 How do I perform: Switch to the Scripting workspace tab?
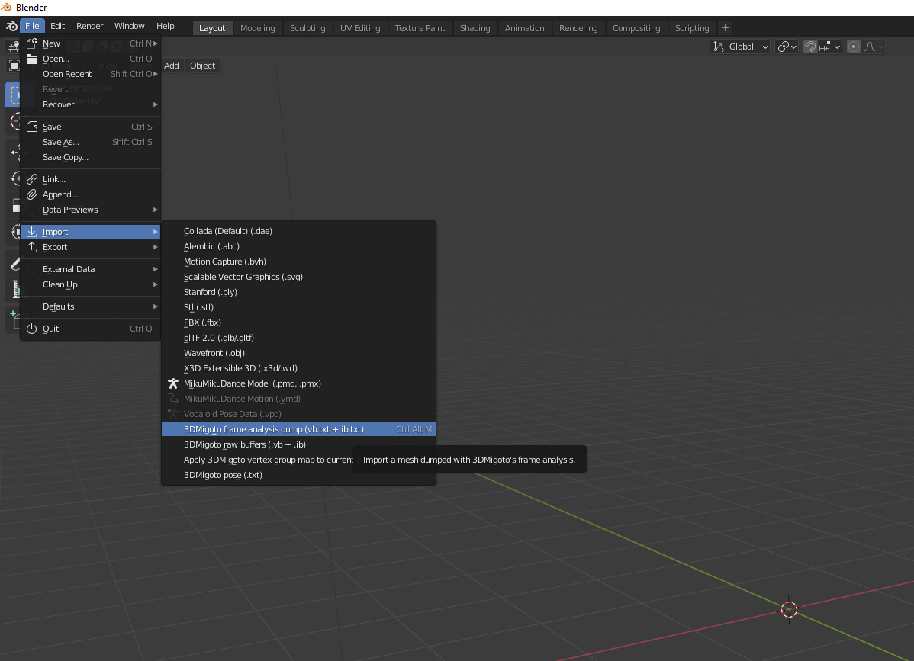coord(692,28)
